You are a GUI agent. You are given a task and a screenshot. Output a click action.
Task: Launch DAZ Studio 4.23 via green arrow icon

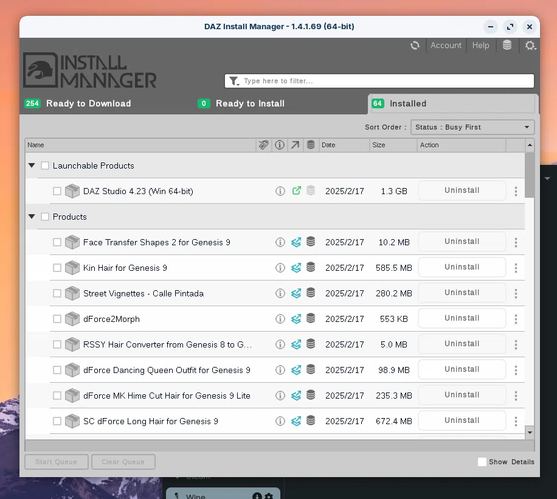pos(296,191)
